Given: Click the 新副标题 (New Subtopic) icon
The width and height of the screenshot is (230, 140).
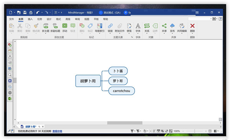Looking at the screenshot, I should pos(55,26).
